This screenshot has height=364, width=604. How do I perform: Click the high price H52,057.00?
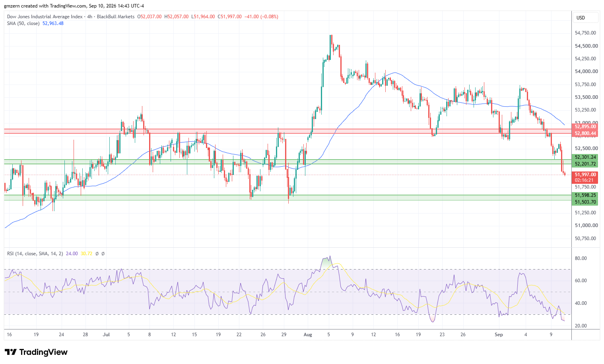tap(177, 17)
